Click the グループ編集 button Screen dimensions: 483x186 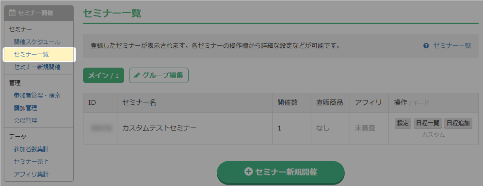(x=159, y=75)
